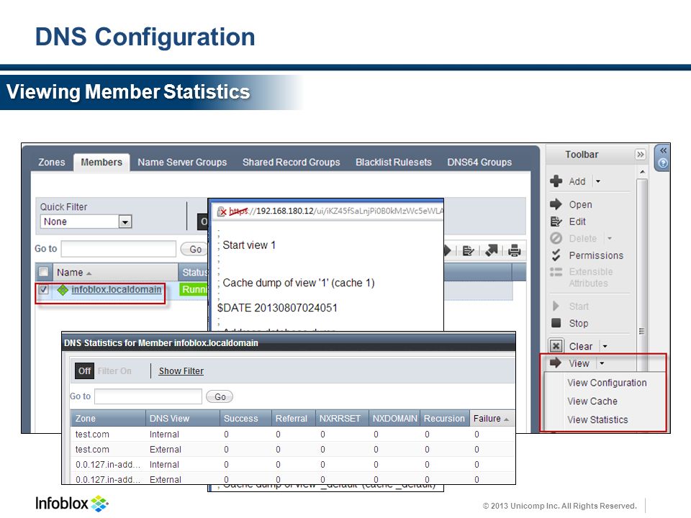Viewport: 691px width, 518px height.
Task: Click the edit icon in grid toolbar
Action: tap(468, 250)
